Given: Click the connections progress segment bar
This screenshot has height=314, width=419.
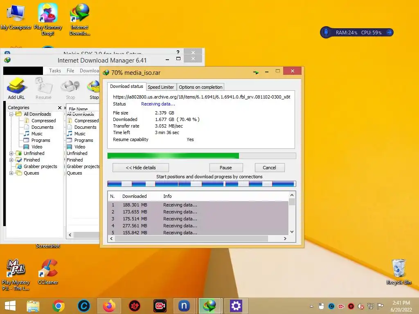Looking at the screenshot, I should pos(201,184).
